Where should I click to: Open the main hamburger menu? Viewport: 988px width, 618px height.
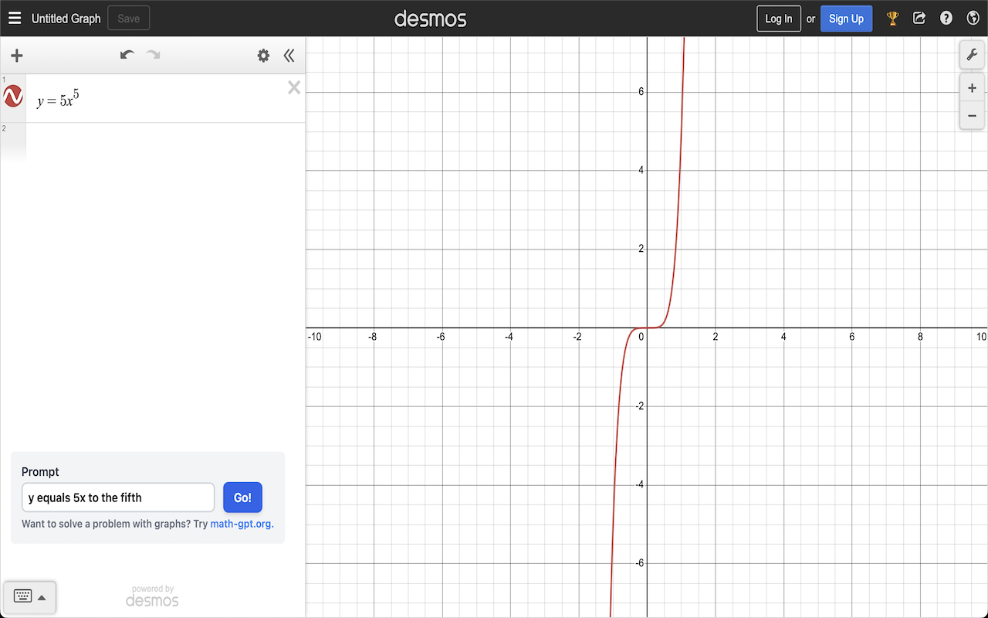point(15,18)
